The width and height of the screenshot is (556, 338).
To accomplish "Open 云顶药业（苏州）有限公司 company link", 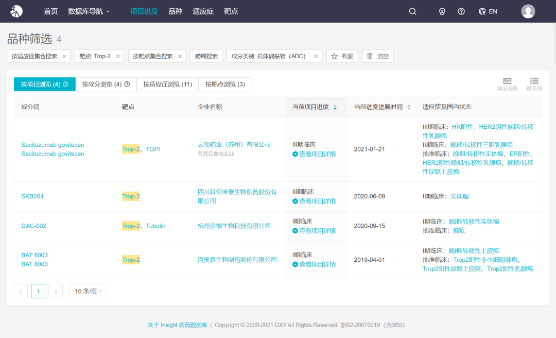I will [x=234, y=144].
